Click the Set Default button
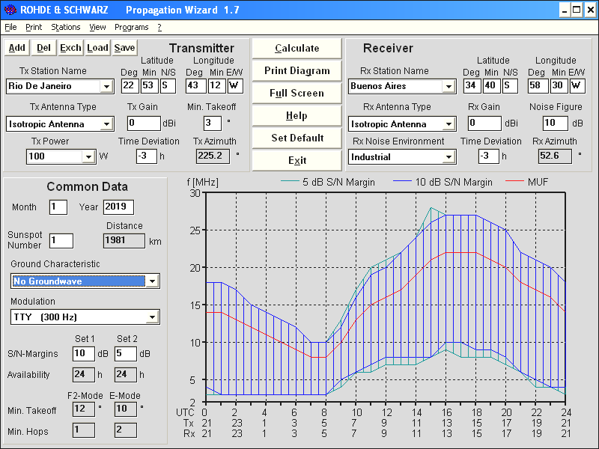 click(x=297, y=138)
